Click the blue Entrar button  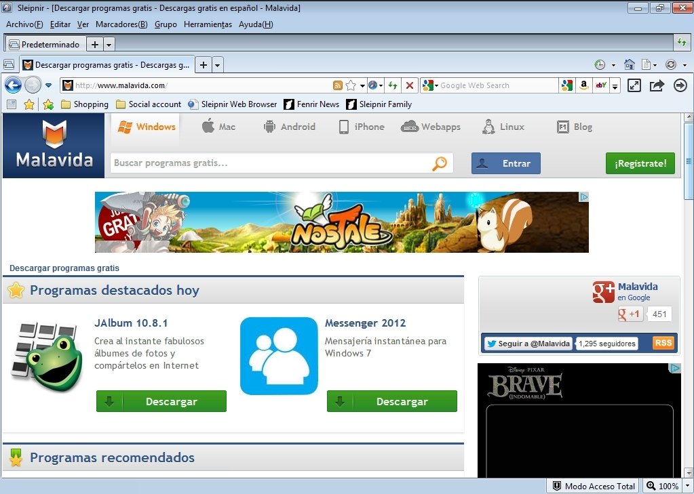point(506,163)
